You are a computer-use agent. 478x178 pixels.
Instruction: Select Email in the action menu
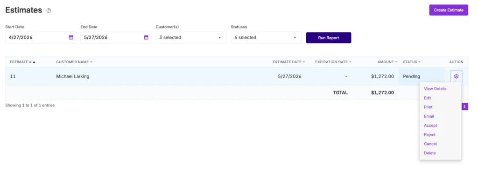[429, 116]
